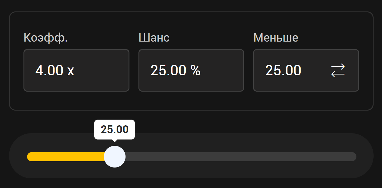Viewport: 382px width, 188px height.
Task: Click the "25.00" number beside the percent sign
Action: coord(168,70)
